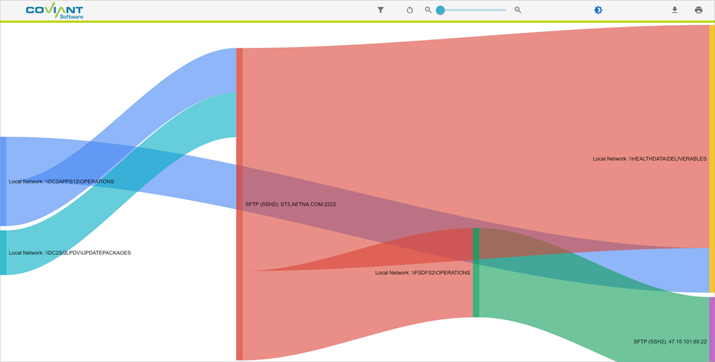Select the FSDFS2\OPERATIONS green node bar

click(x=476, y=273)
